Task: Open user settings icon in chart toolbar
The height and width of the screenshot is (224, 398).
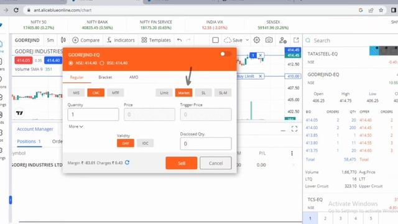Action: (x=283, y=40)
